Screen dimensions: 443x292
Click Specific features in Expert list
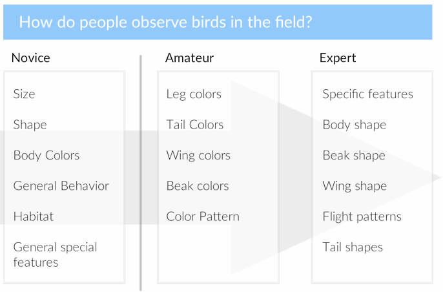pyautogui.click(x=368, y=94)
